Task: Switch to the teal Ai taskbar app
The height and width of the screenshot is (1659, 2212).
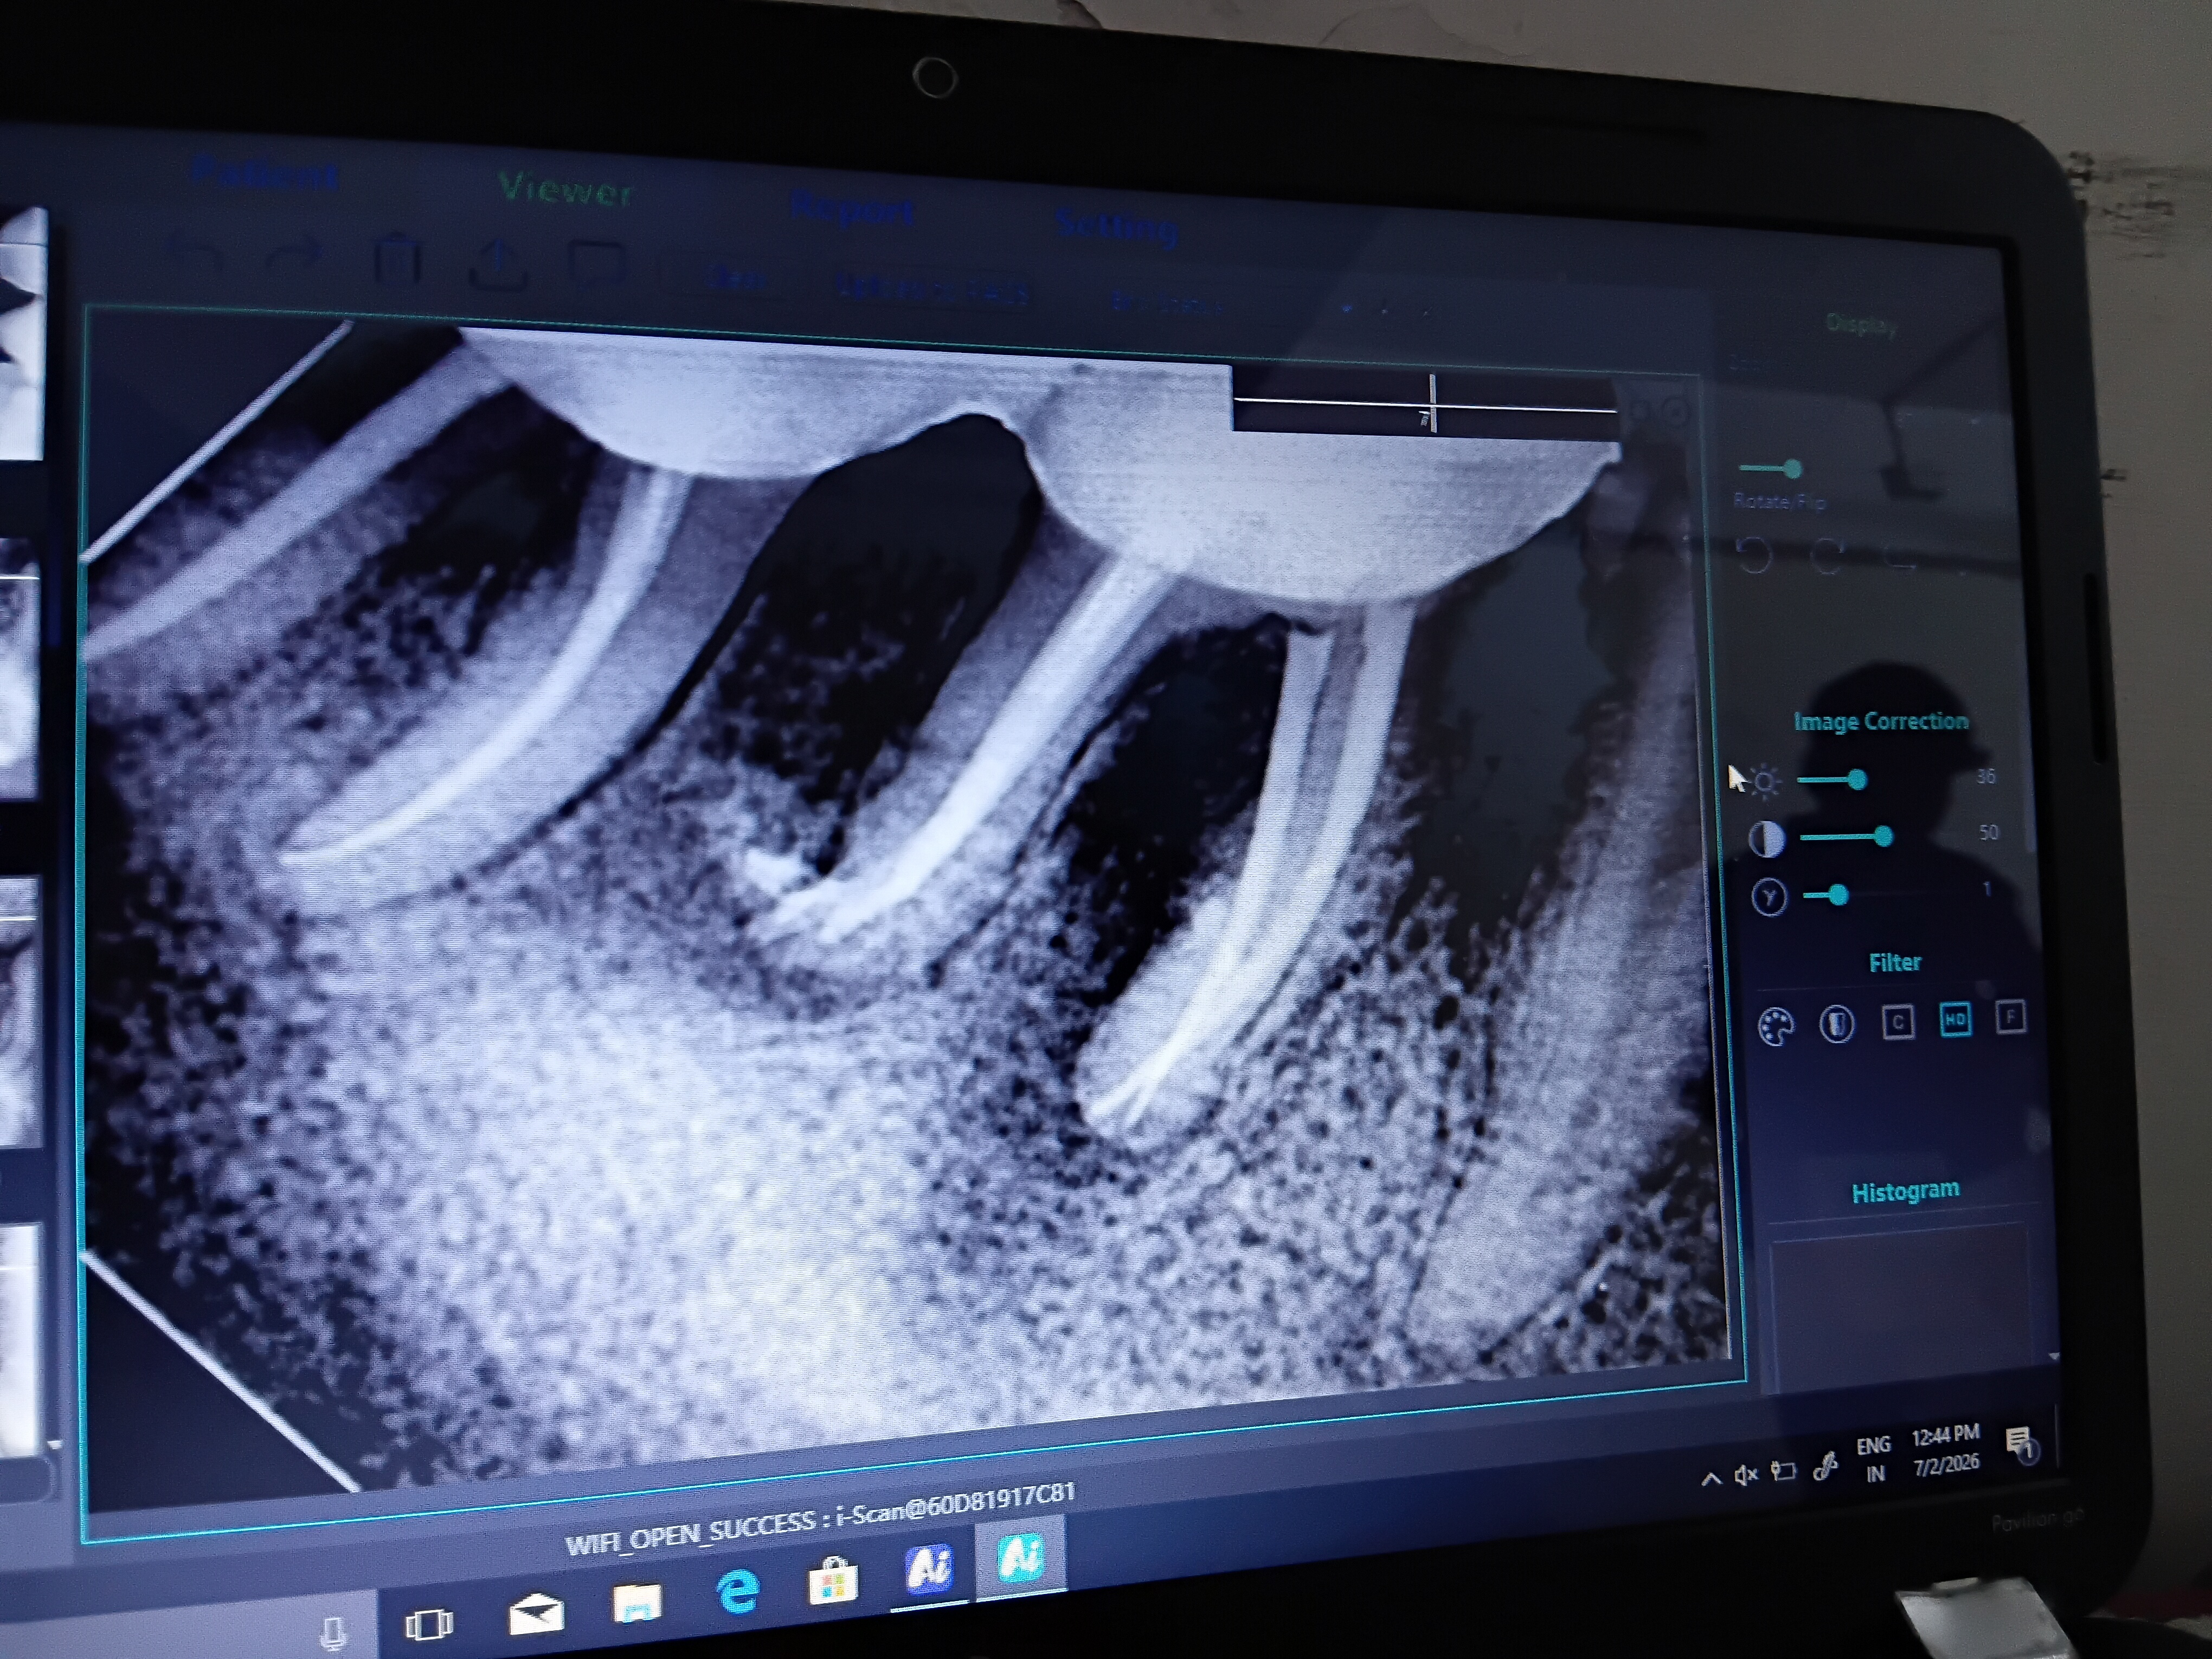Action: (x=1020, y=1559)
